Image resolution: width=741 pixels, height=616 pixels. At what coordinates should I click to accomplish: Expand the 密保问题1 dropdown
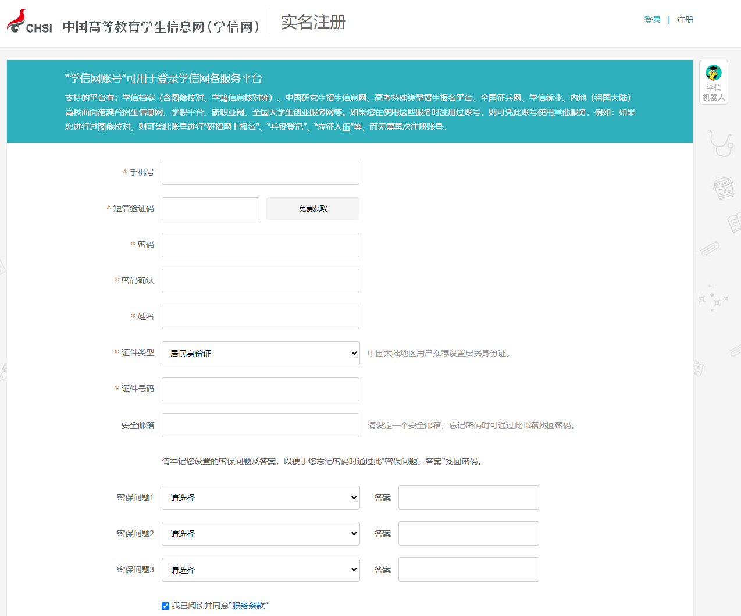click(260, 497)
